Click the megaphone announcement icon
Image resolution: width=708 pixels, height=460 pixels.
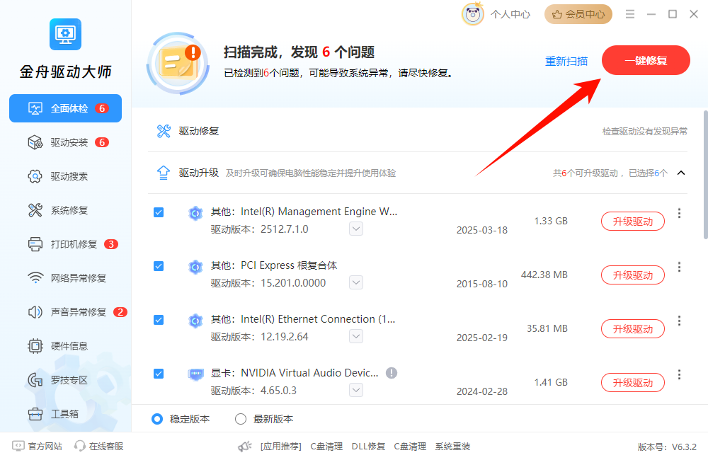click(x=245, y=447)
